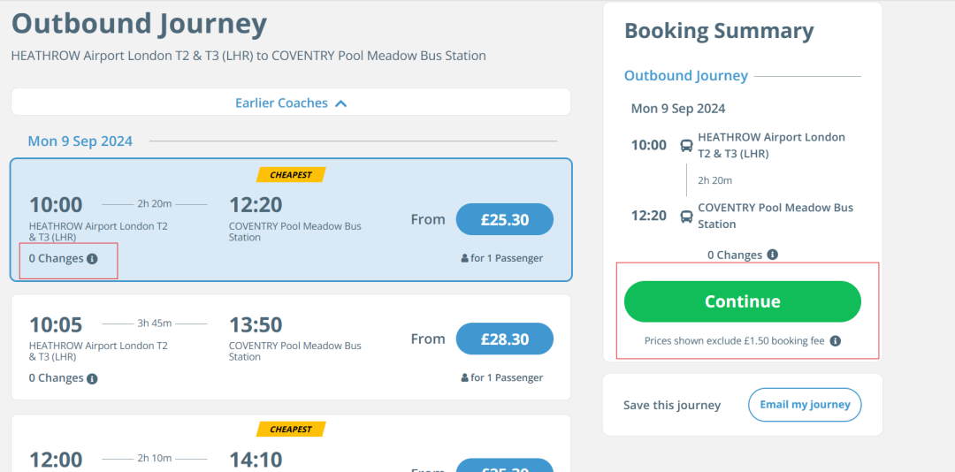This screenshot has width=955, height=472.
Task: Expand Earlier Coaches list
Action: pos(281,103)
